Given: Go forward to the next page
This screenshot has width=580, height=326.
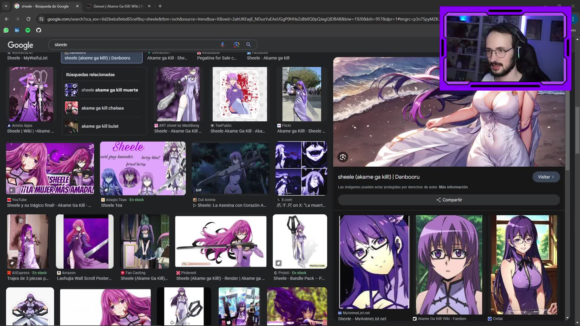Looking at the screenshot, I should pyautogui.click(x=18, y=19).
